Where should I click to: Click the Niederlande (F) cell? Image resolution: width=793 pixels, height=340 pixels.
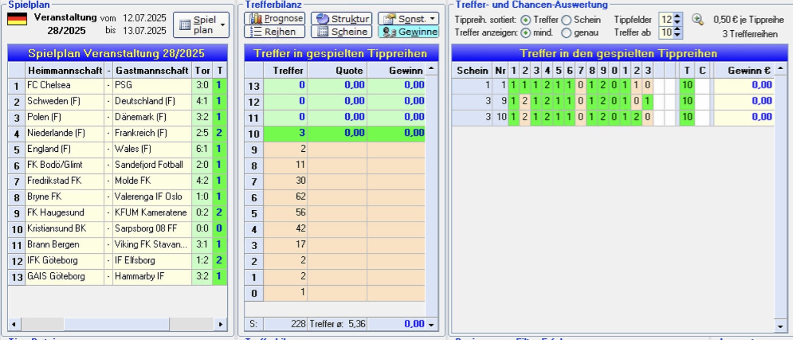pyautogui.click(x=65, y=133)
